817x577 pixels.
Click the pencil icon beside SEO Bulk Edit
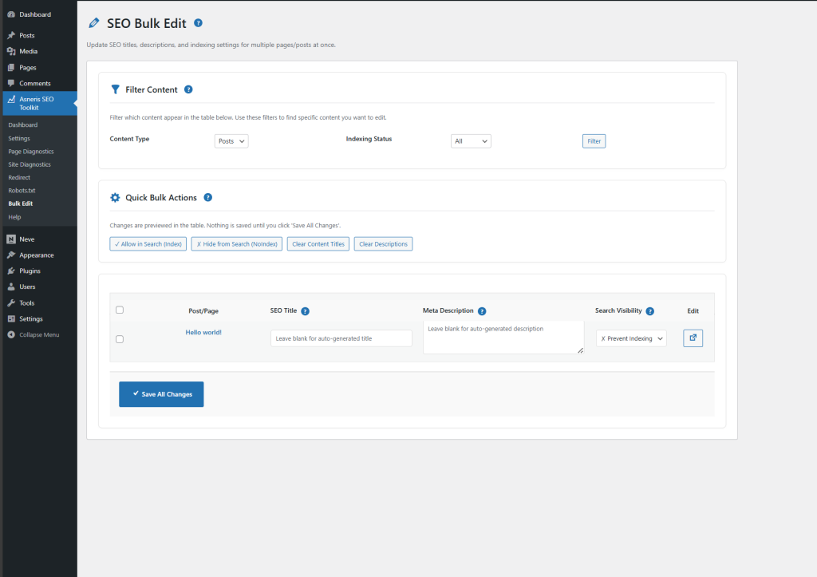click(93, 23)
